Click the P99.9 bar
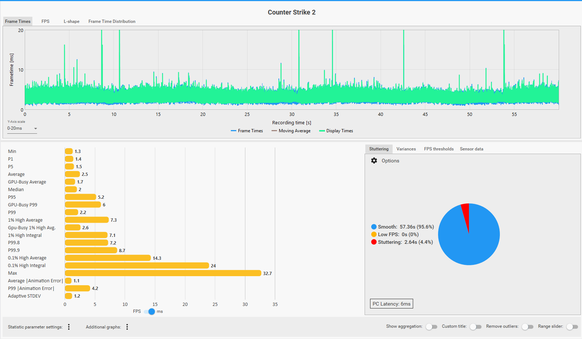 [91, 250]
